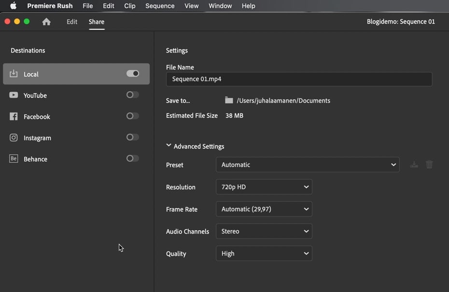The width and height of the screenshot is (449, 292).
Task: Open the Edit menu in the menu bar
Action: [109, 6]
